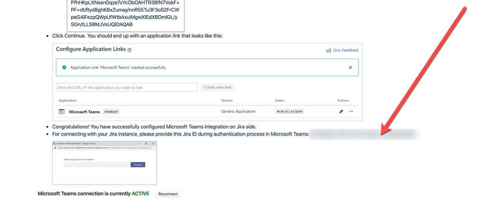Click the green success checkmark icon
This screenshot has height=208, width=481.
coord(64,67)
